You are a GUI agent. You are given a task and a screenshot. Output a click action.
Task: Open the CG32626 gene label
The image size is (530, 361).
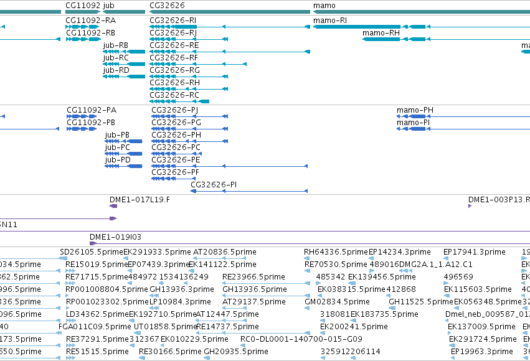[x=167, y=6]
